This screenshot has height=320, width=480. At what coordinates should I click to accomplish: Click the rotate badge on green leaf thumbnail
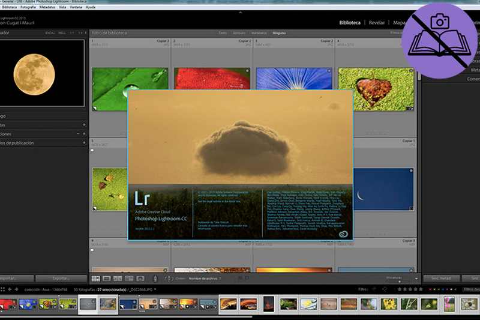coord(95,108)
